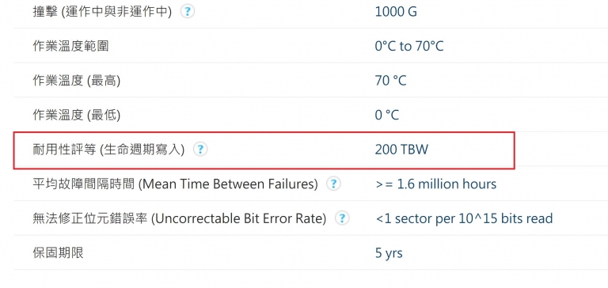Click the <1 sector per 10^15 bits value
Screen dimensions: 608x288
[x=464, y=218]
